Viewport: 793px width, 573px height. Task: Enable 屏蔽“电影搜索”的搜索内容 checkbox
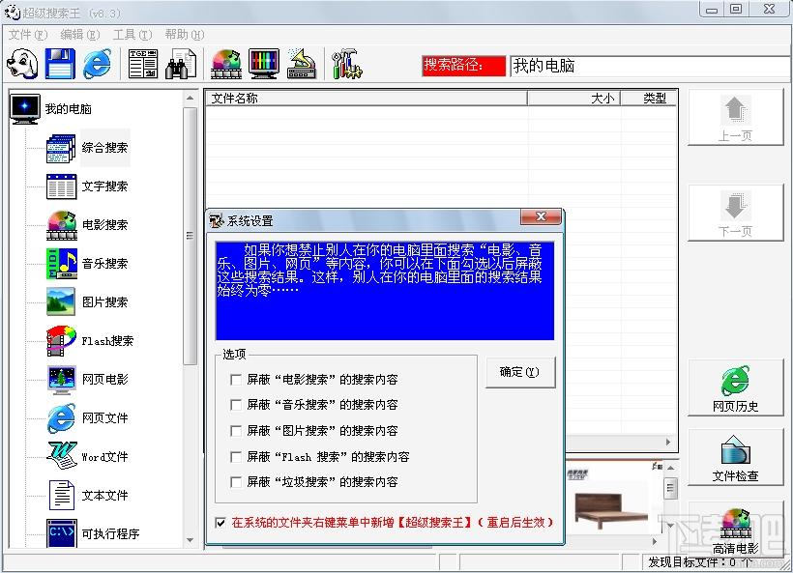[x=235, y=379]
